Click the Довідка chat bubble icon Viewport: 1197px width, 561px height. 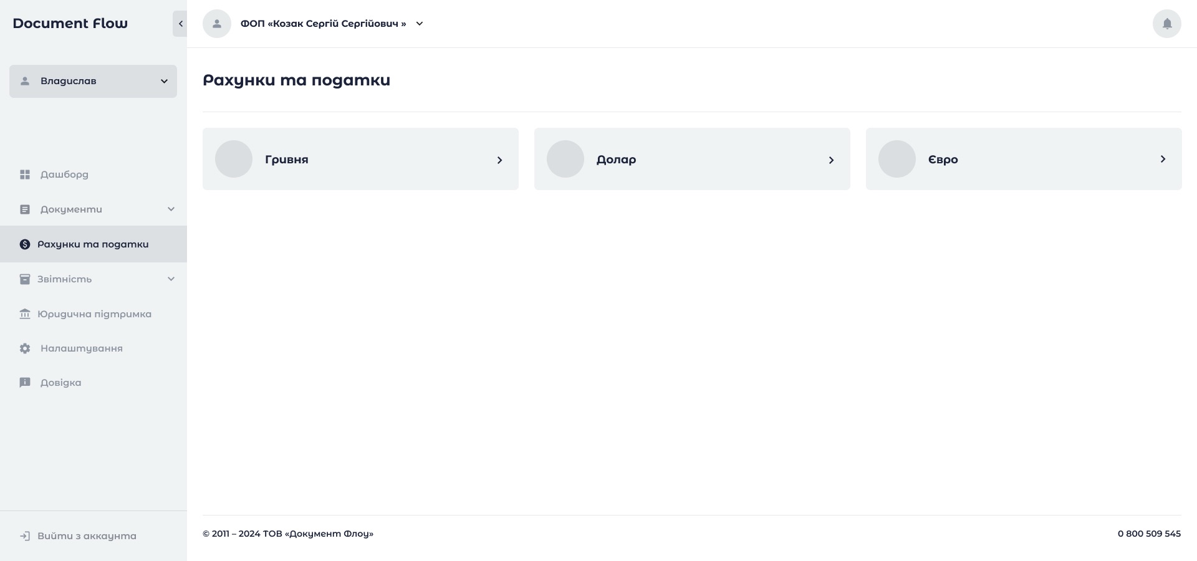tap(25, 383)
